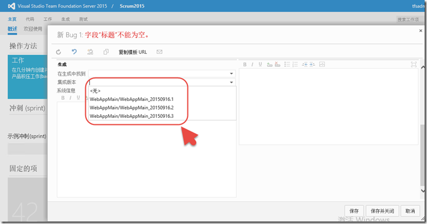Apply underline in the right rich text editor
Image resolution: width=427 pixels, height=224 pixels.
(260, 65)
